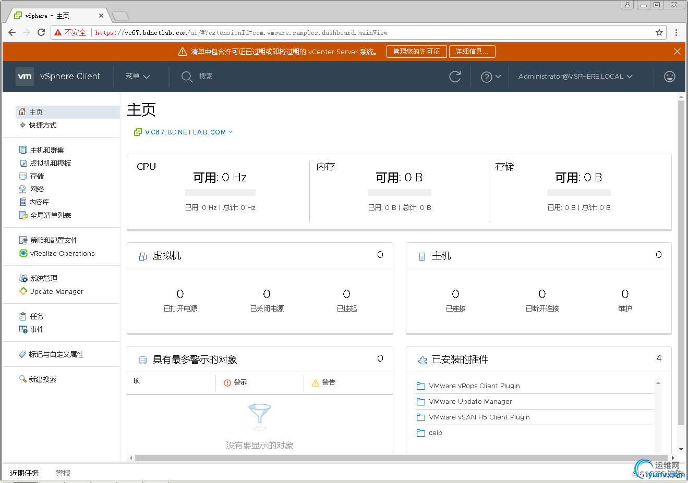This screenshot has height=483, width=688.
Task: Refresh the vSphere Client view
Action: 455,77
